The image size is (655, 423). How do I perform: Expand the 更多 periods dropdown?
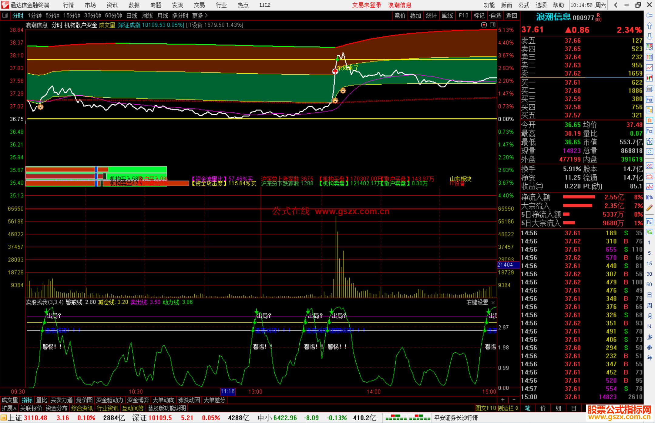[x=200, y=15]
